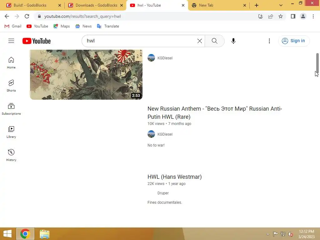This screenshot has width=320, height=240.
Task: Open Windows Start menu
Action: [7, 234]
